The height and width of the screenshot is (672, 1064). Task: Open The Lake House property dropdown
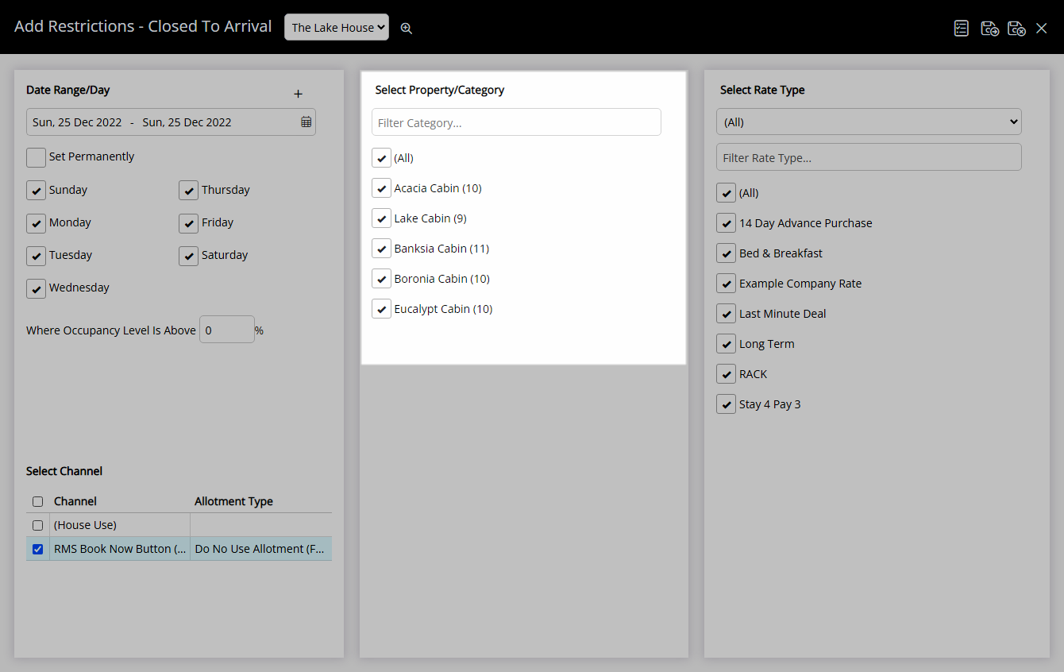pyautogui.click(x=337, y=27)
